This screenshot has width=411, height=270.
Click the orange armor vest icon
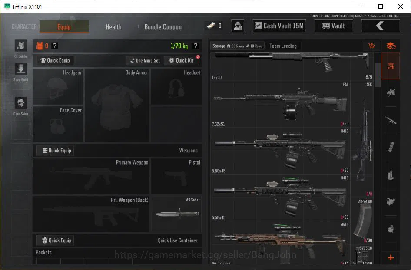40,46
